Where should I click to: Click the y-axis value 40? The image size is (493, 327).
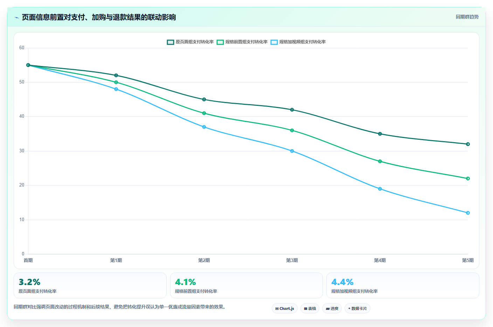click(x=22, y=116)
